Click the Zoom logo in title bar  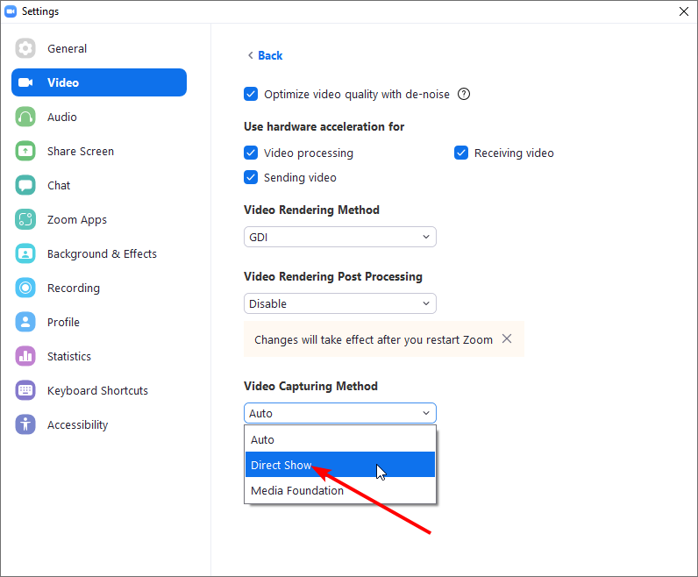click(x=11, y=11)
